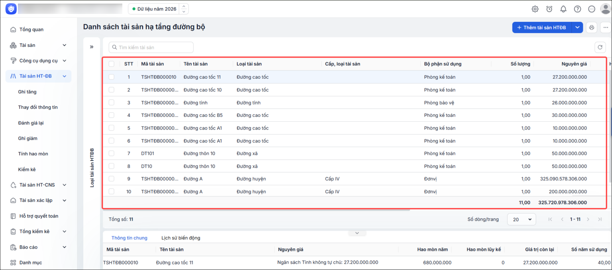Screen dimensions: 612x270
Task: Open the notifications bell icon
Action: (563, 9)
